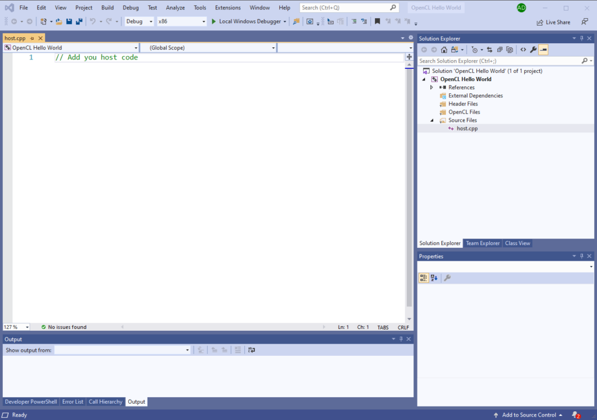Toggle auto-hide pin of Solution Explorer

(581, 38)
